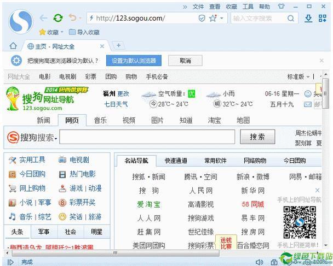Click the 设置为默认浏览器 button
The image size is (333, 266).
click(134, 60)
